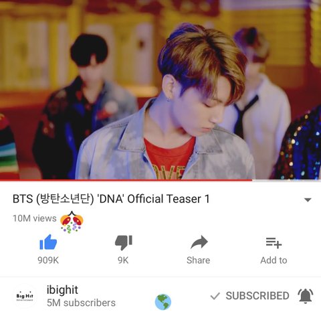Expand the 'DNA' Official Teaser 1 title
This screenshot has height=316, width=321.
tap(111, 199)
